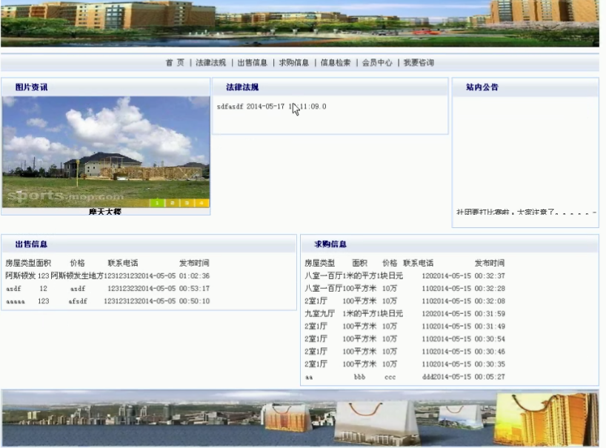Viewport: 606px width, 448px height.
Task: Open the 首页 navigation link
Action: click(175, 62)
